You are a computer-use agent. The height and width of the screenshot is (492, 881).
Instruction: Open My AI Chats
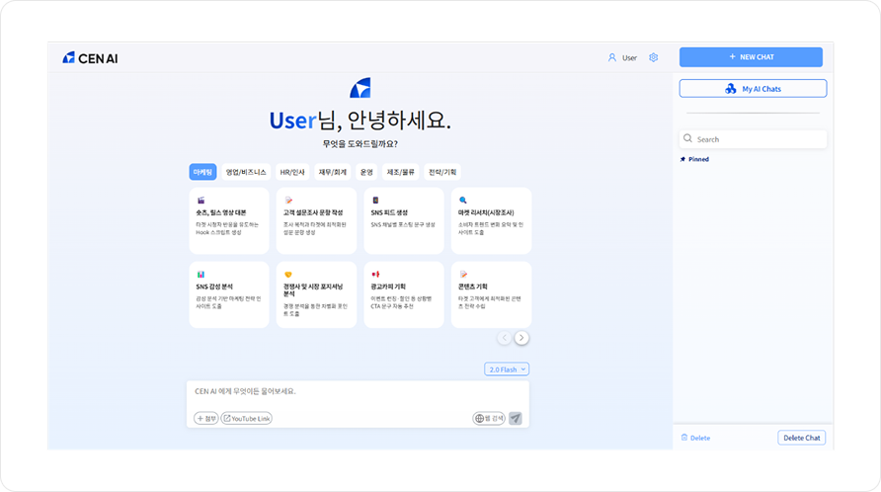click(753, 89)
